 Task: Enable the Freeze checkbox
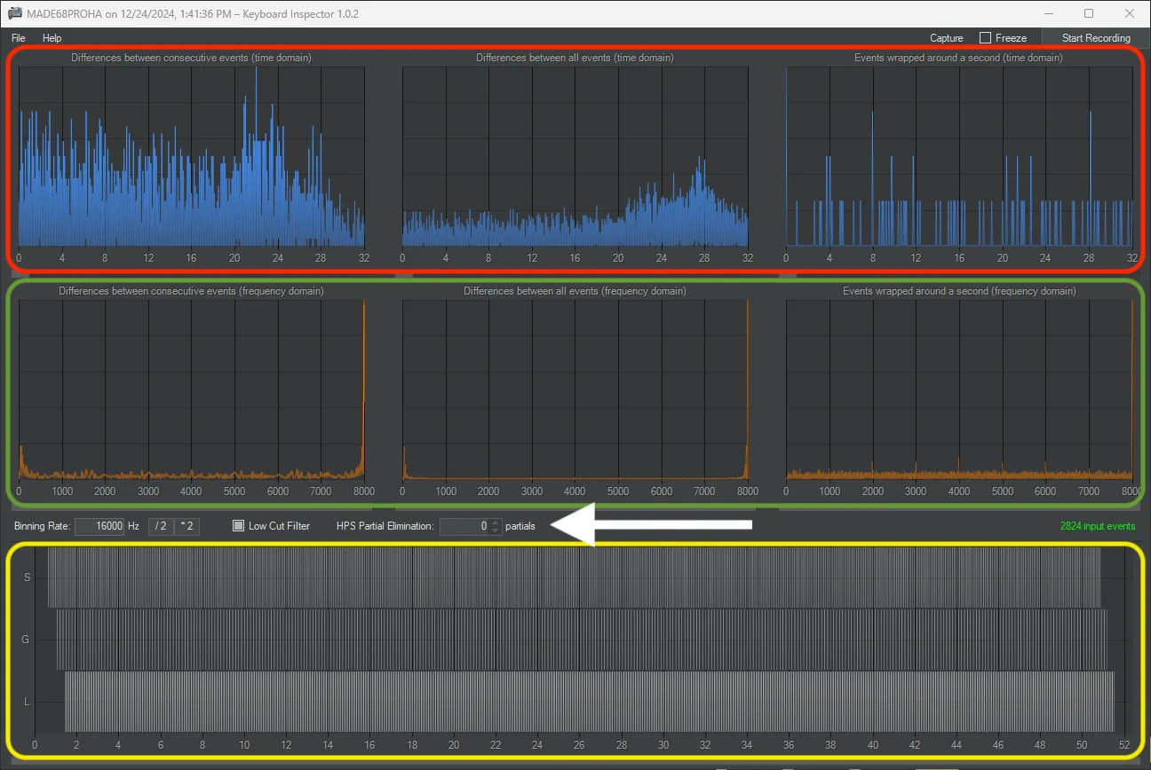click(x=985, y=38)
